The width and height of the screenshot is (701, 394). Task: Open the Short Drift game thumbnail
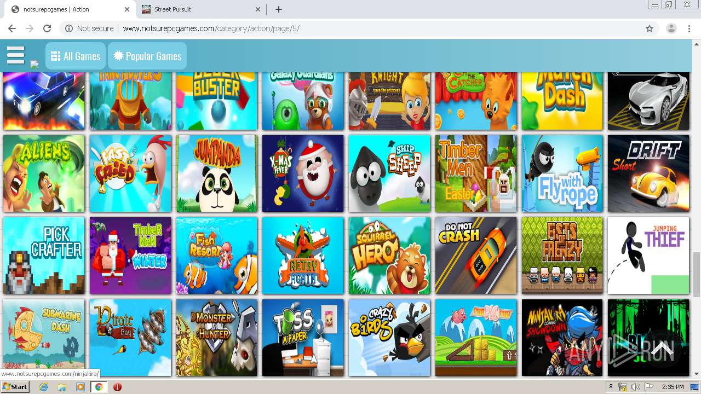tap(648, 173)
